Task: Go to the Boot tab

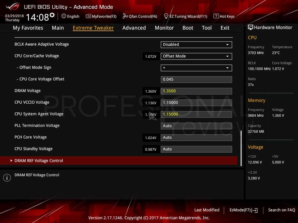Action: (188, 28)
